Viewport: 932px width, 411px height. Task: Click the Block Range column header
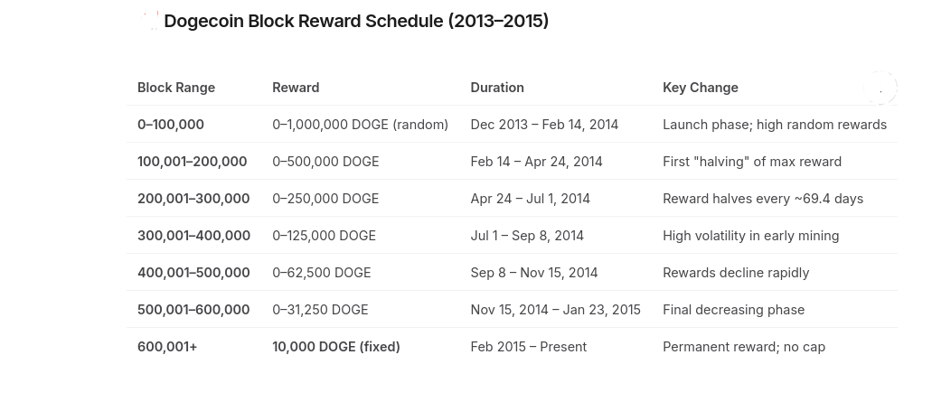click(176, 88)
